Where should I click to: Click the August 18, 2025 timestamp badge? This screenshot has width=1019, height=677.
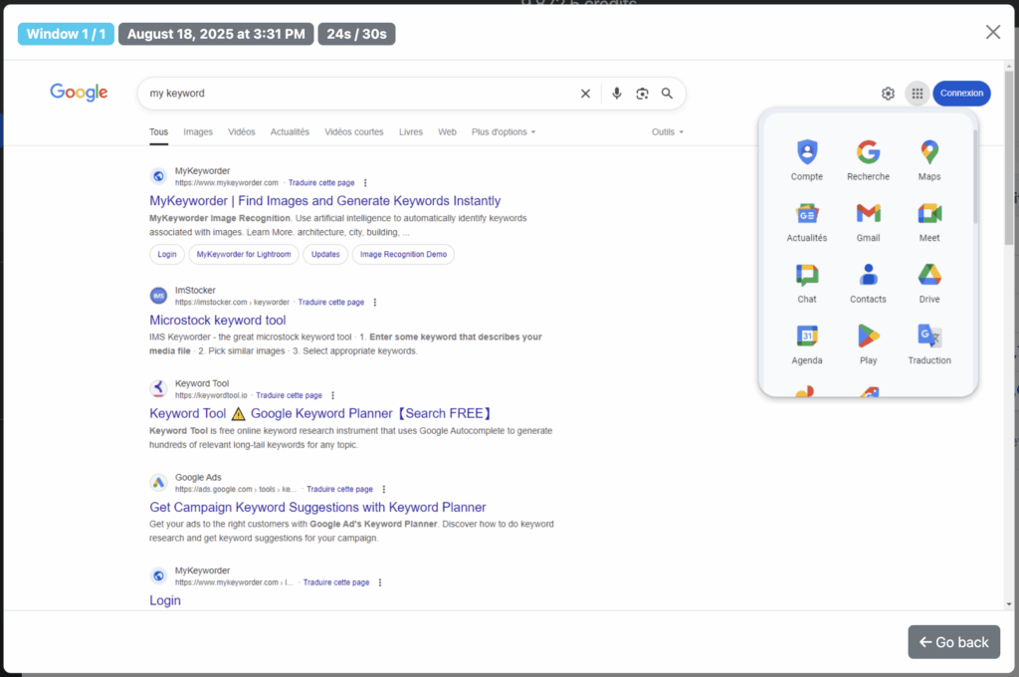tap(216, 34)
